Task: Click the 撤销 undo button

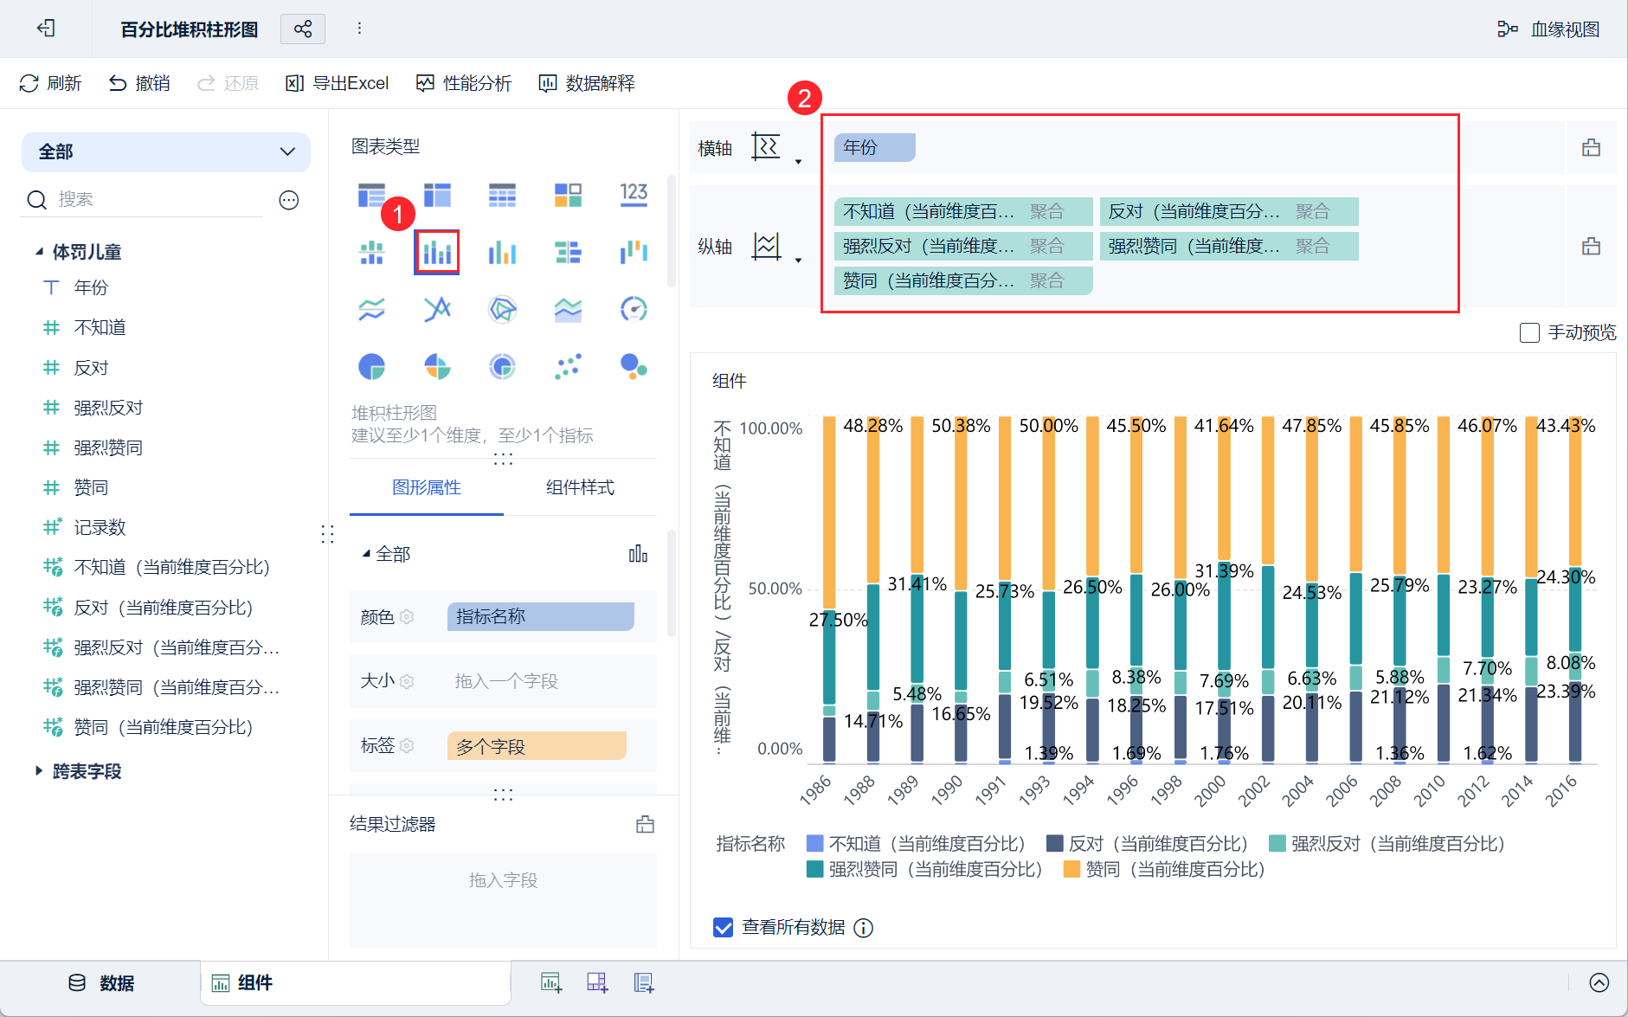Action: click(139, 83)
